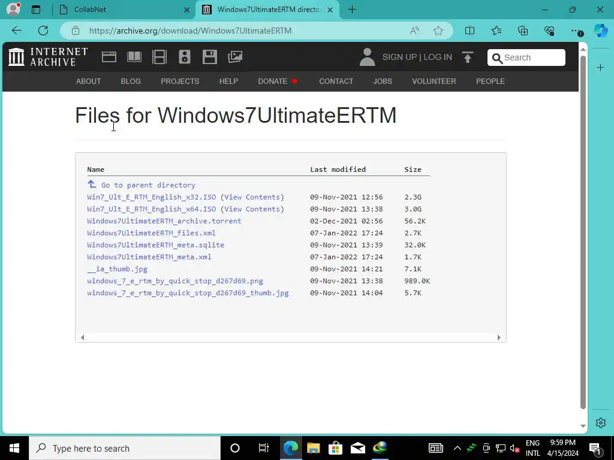Click the Edge profile avatar
This screenshot has height=460, width=614.
pos(13,9)
